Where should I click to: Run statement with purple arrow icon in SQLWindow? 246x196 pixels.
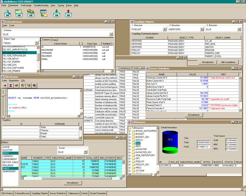click(x=5, y=85)
